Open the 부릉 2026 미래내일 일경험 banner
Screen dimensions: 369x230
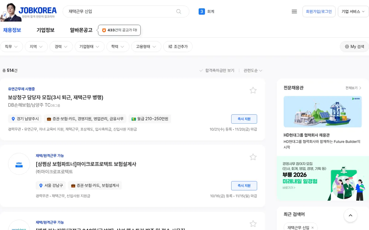(x=323, y=178)
